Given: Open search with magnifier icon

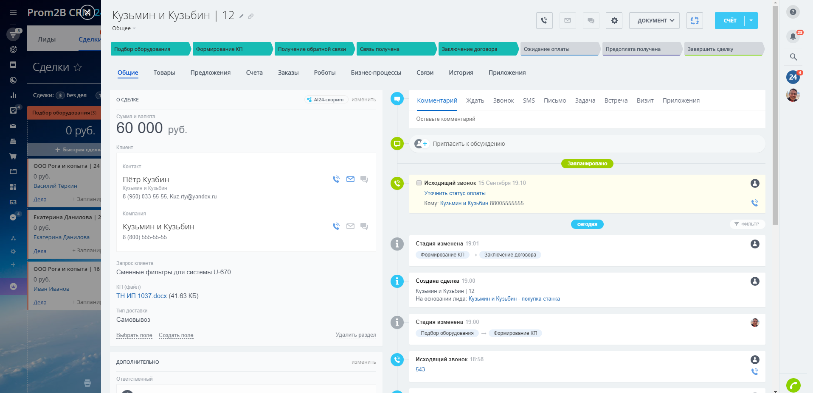Looking at the screenshot, I should click(793, 57).
